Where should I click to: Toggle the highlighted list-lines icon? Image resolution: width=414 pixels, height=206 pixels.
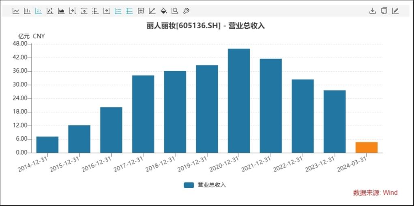coord(118,11)
